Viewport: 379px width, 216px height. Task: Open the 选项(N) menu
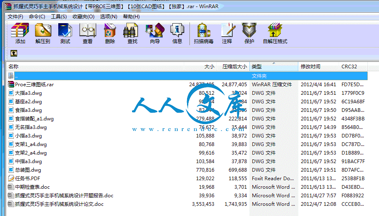pos(108,16)
